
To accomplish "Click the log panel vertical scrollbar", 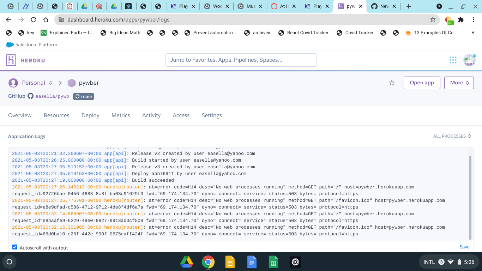I will pyautogui.click(x=470, y=198).
